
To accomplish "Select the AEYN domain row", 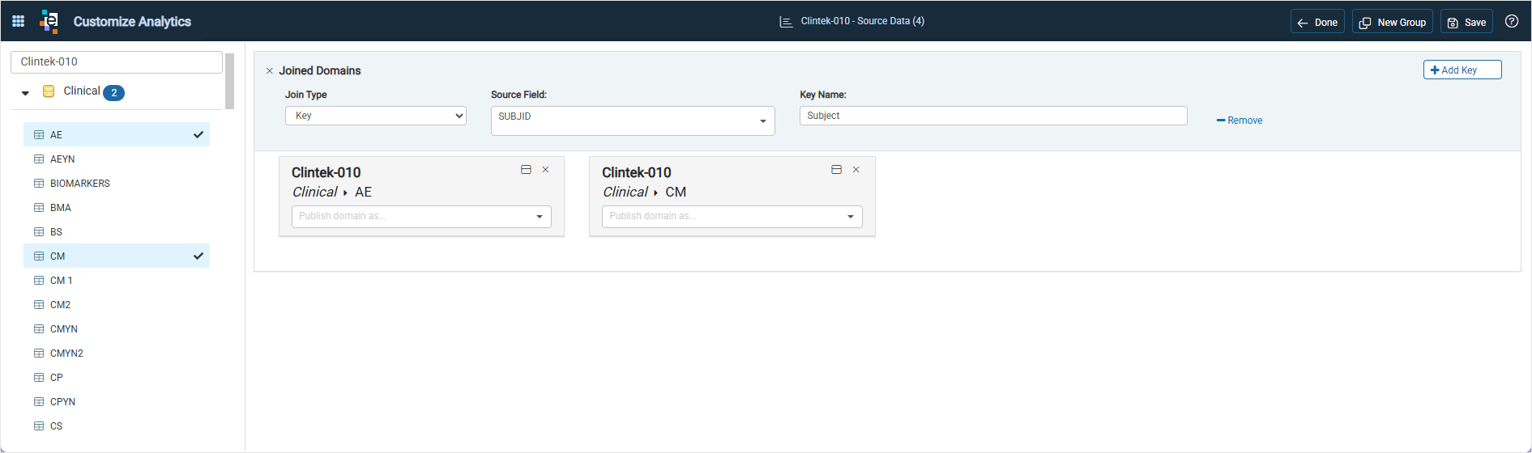I will (117, 159).
